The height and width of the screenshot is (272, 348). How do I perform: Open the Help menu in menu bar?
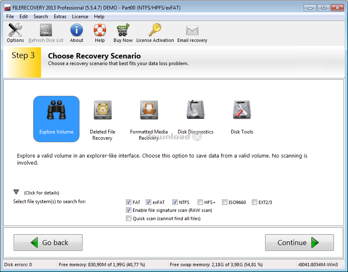coord(99,17)
